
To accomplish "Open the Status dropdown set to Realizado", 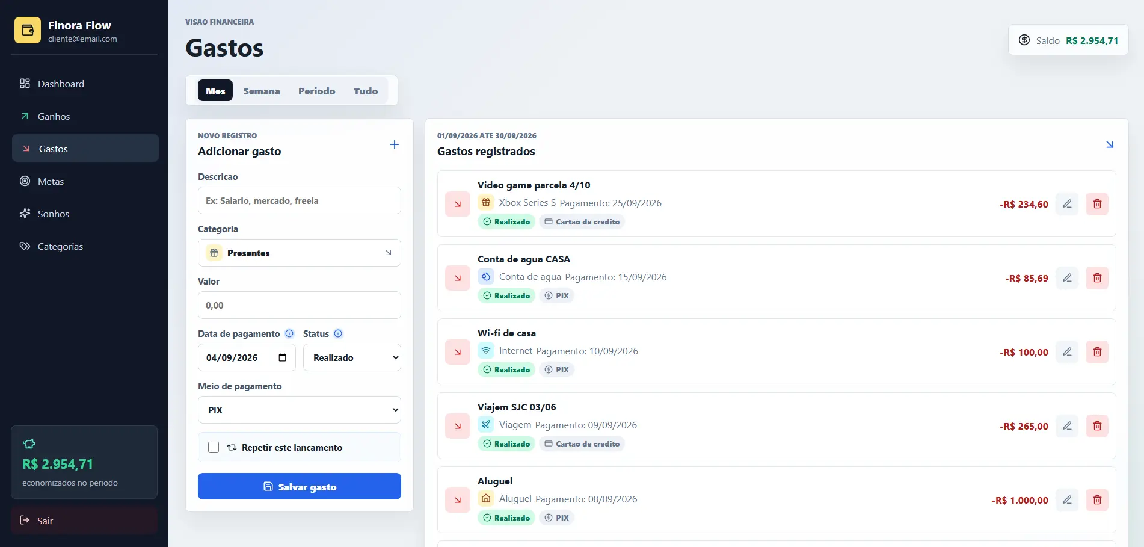I will click(352, 357).
